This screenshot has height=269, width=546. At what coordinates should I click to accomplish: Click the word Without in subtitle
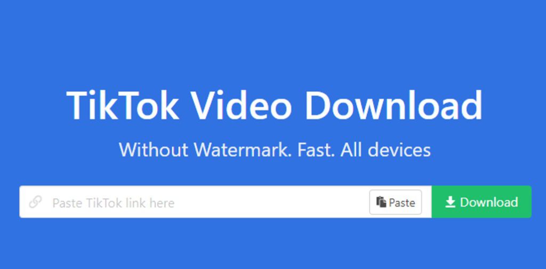click(154, 150)
